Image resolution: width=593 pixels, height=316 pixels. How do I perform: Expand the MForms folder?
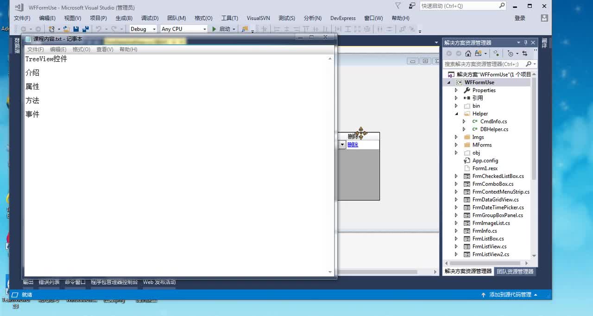[456, 145]
